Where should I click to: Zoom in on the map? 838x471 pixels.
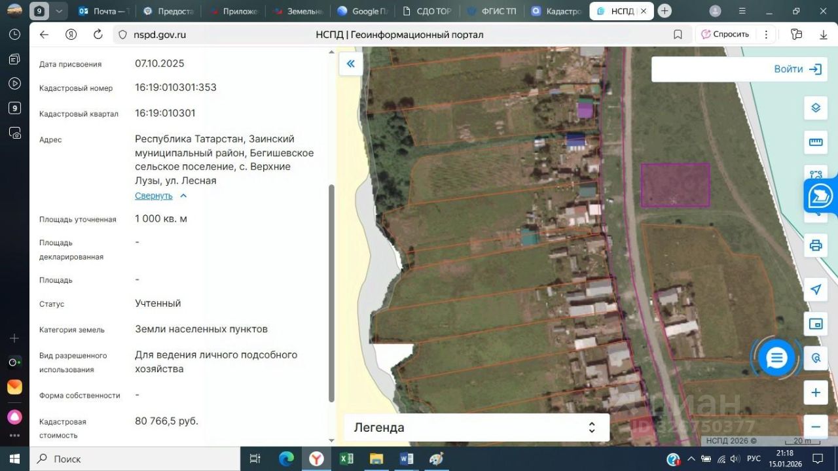click(816, 392)
